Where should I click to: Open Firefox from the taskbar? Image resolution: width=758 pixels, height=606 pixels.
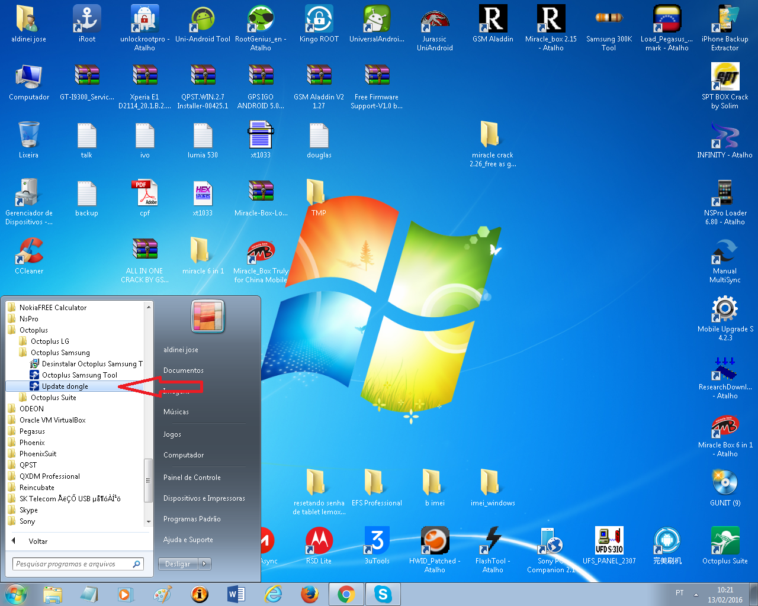tap(310, 594)
